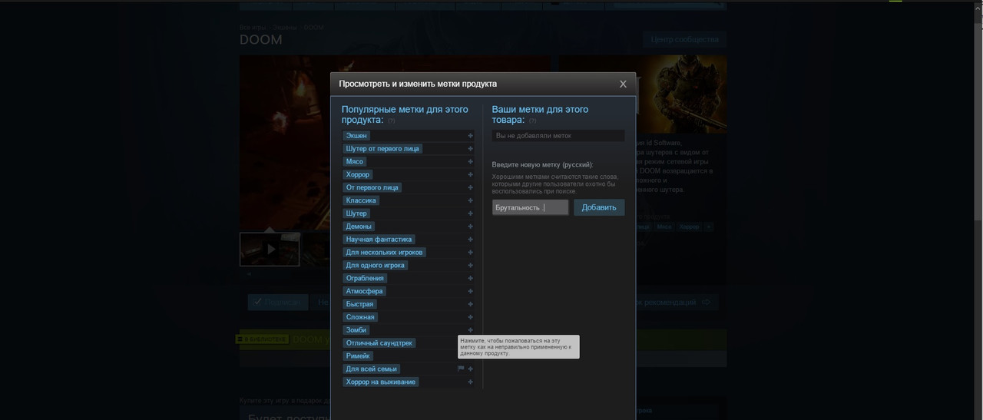Viewport: 983px width, 420px height.
Task: Open the Мясо tag label
Action: (x=355, y=162)
